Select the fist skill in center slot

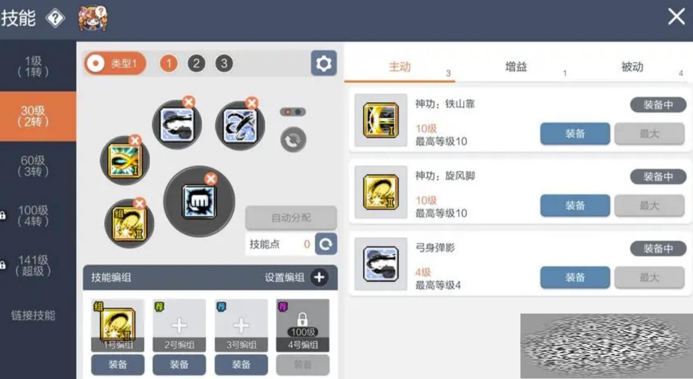pyautogui.click(x=199, y=201)
